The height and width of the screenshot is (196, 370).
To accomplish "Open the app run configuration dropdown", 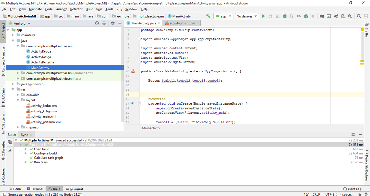I will pos(223,16).
